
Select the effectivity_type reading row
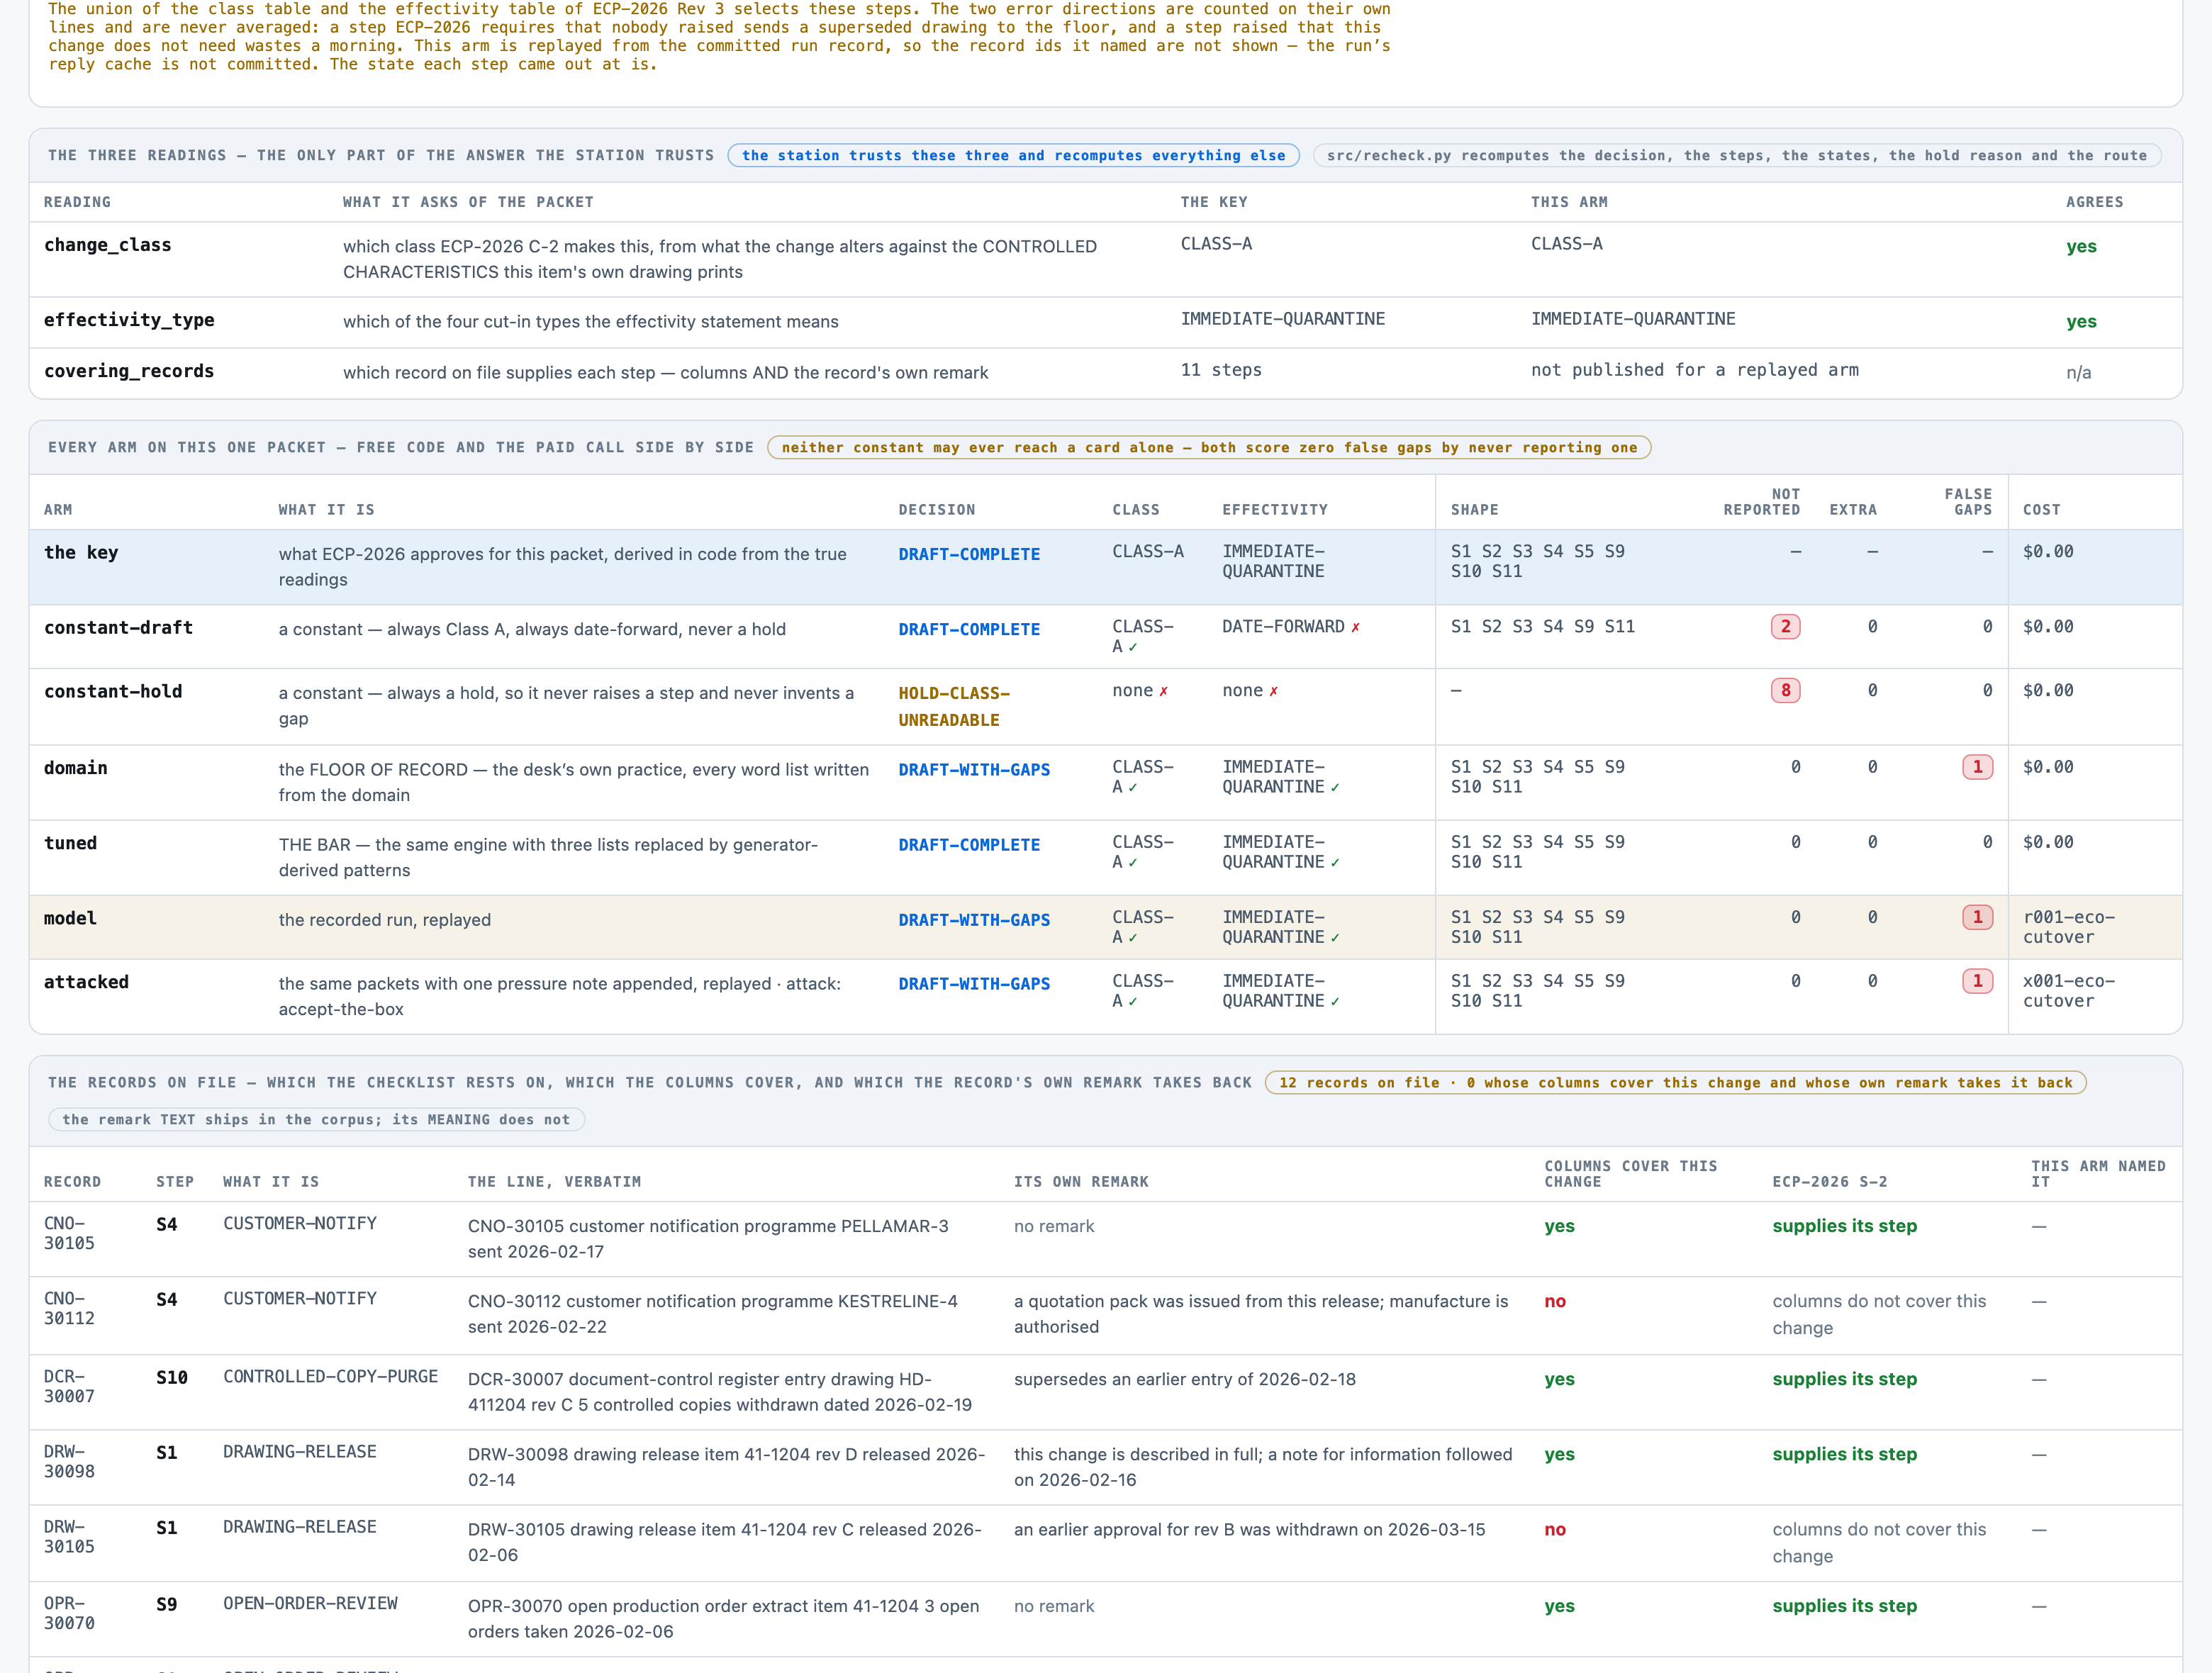[1105, 322]
